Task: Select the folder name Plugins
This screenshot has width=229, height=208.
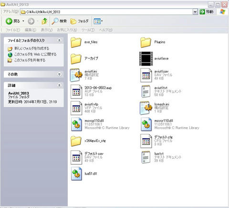Action: pyautogui.click(x=160, y=42)
